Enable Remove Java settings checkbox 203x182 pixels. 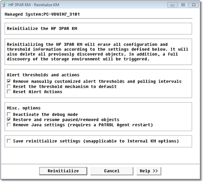point(9,125)
